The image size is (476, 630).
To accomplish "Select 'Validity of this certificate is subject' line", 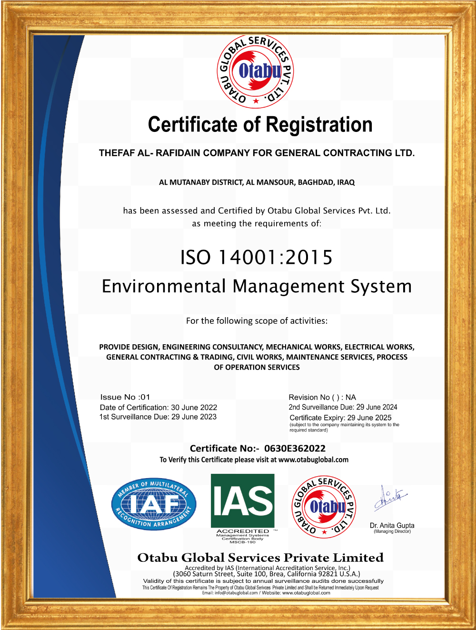I will [x=263, y=581].
